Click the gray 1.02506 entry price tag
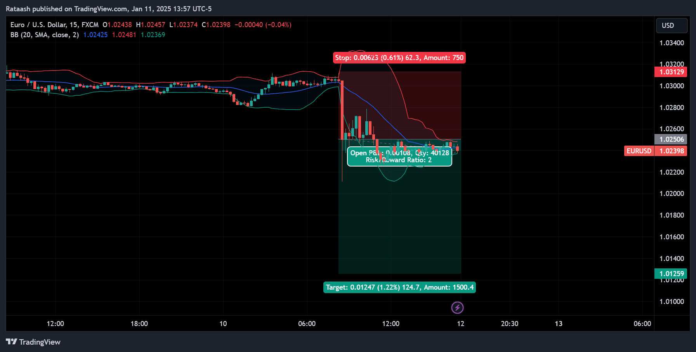 pyautogui.click(x=671, y=139)
